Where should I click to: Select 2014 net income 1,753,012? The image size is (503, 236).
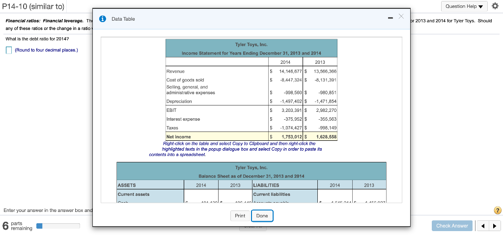pyautogui.click(x=292, y=137)
